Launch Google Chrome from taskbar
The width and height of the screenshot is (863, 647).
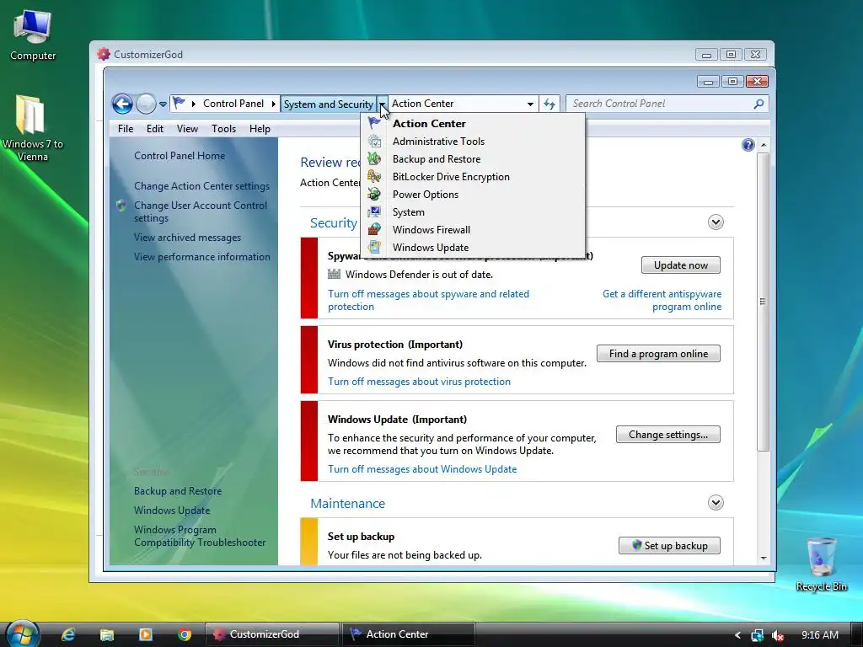tap(185, 634)
